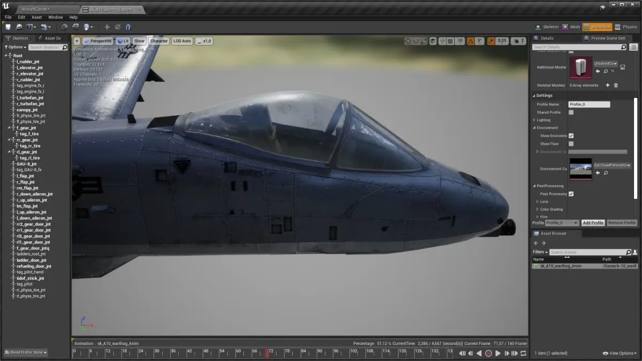Open the Perspective view dropdown
The width and height of the screenshot is (642, 361).
(98, 41)
